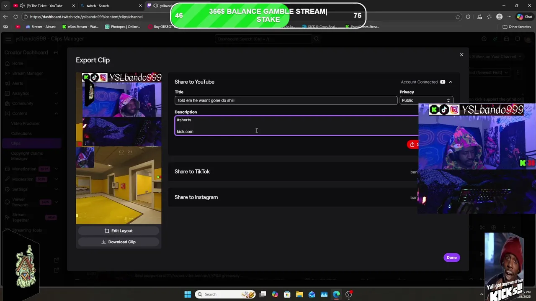
Task: Open the Other favorites folder
Action: [517, 27]
